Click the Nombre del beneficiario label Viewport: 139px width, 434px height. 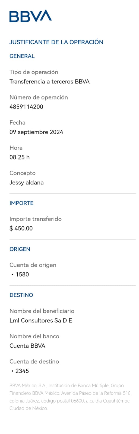[42, 311]
